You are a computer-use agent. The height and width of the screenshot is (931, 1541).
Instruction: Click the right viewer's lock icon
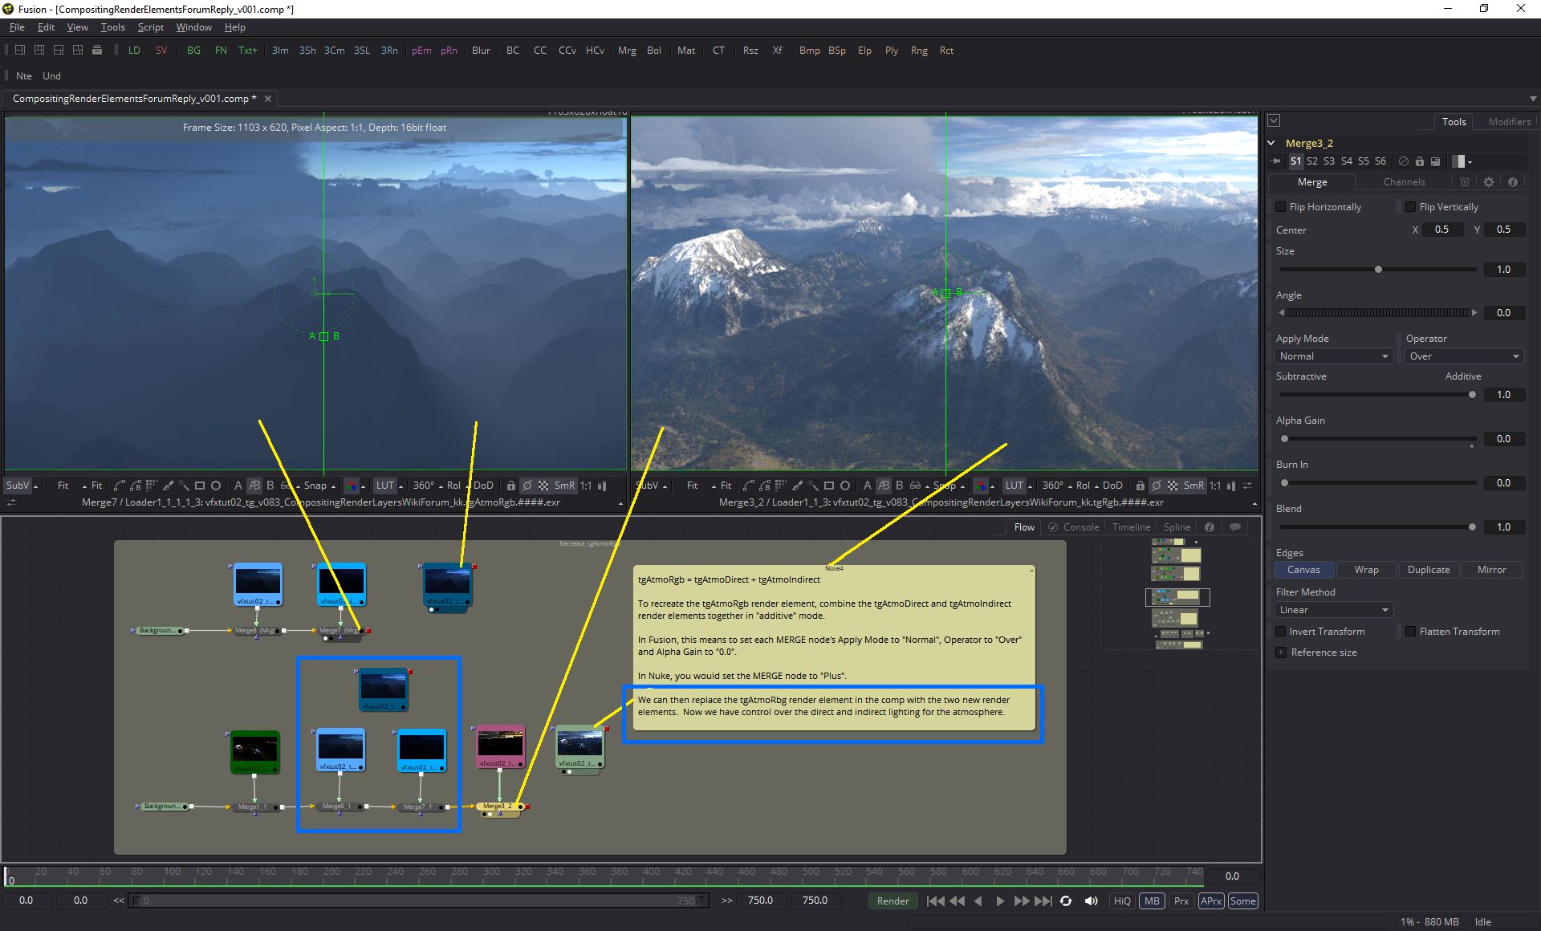coord(1140,486)
